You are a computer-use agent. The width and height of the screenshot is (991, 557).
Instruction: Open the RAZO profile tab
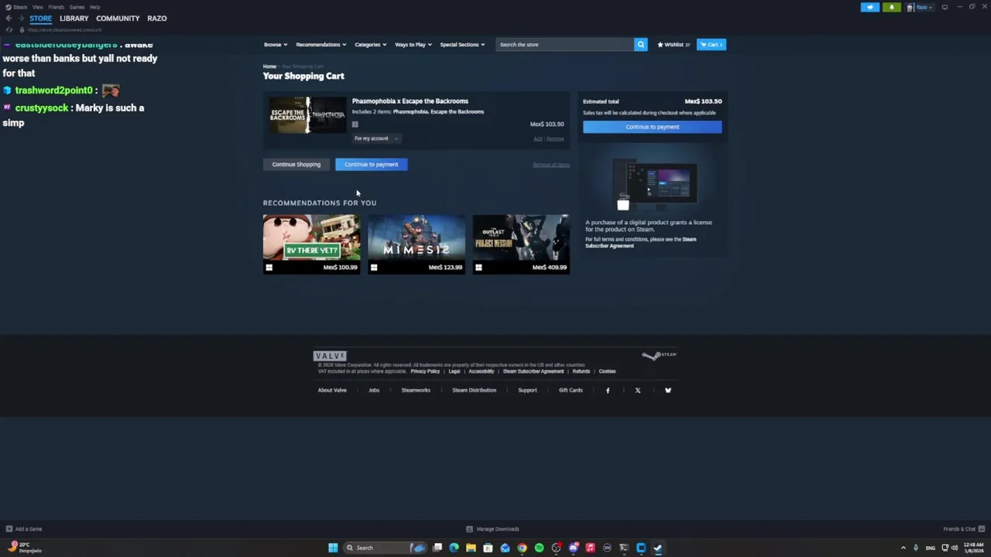tap(156, 19)
